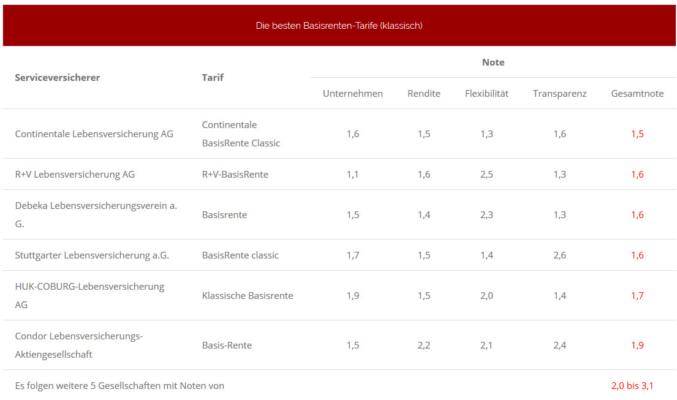The width and height of the screenshot is (677, 400).
Task: Click the Note group header
Action: 493,62
